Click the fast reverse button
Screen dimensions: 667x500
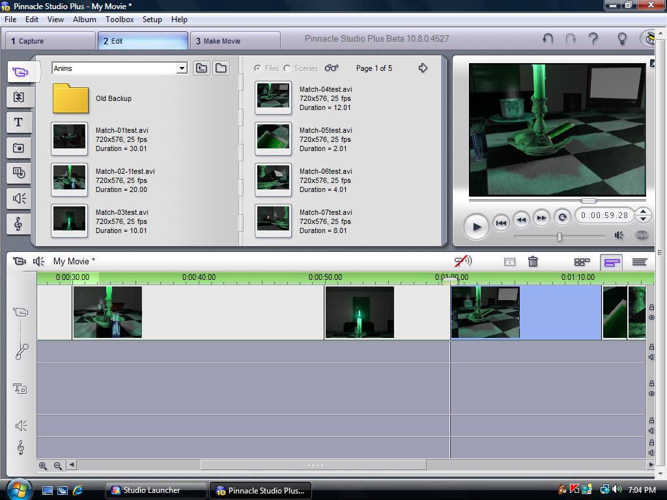[521, 219]
